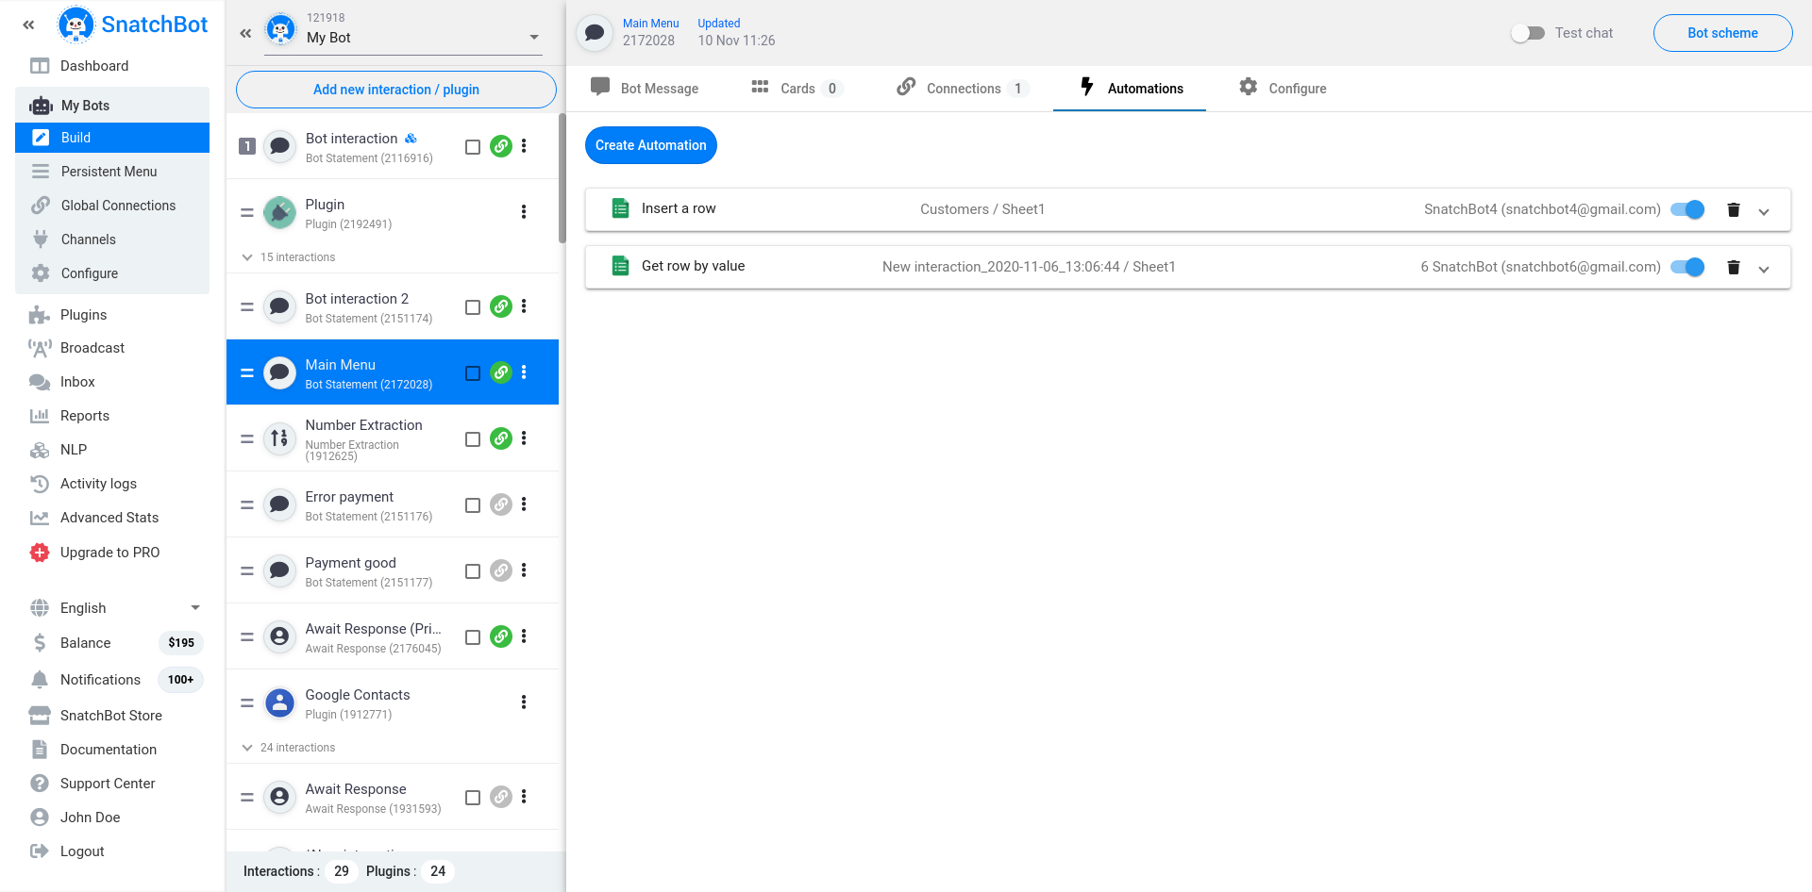Click the SnatchBot logo icon
This screenshot has width=1812, height=892.
point(75,25)
